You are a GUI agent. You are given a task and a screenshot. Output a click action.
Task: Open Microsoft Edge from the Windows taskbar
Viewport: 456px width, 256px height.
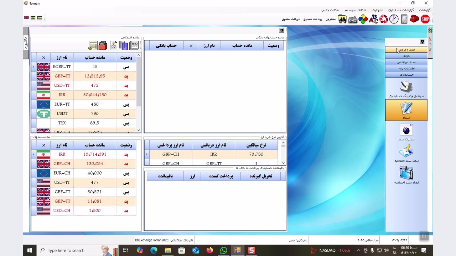[x=154, y=250]
